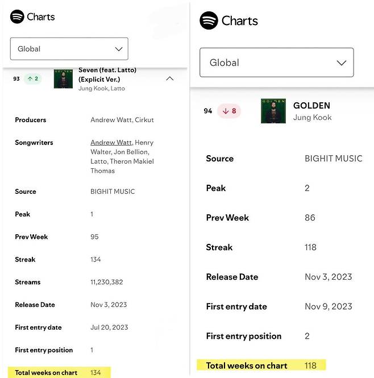Click the Spotify logo in left panel
This screenshot has width=374, height=378.
point(17,16)
